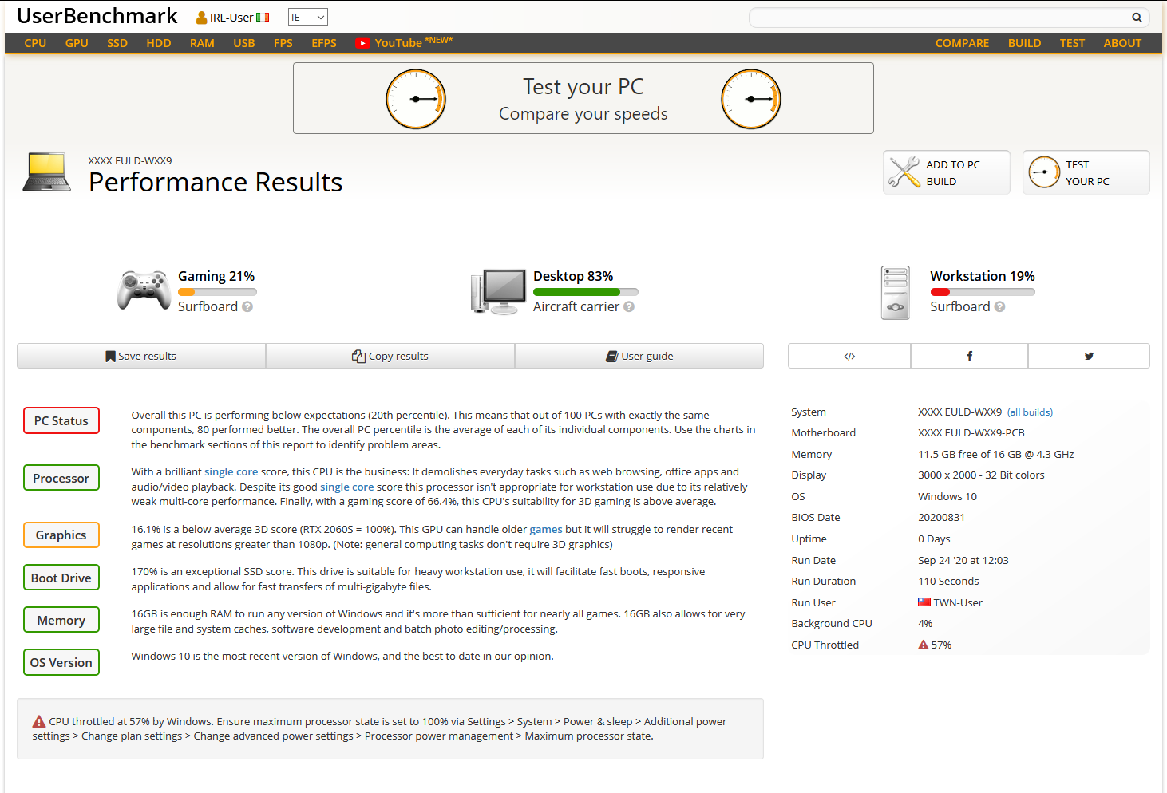Follow the first 'single core' link

coord(231,472)
